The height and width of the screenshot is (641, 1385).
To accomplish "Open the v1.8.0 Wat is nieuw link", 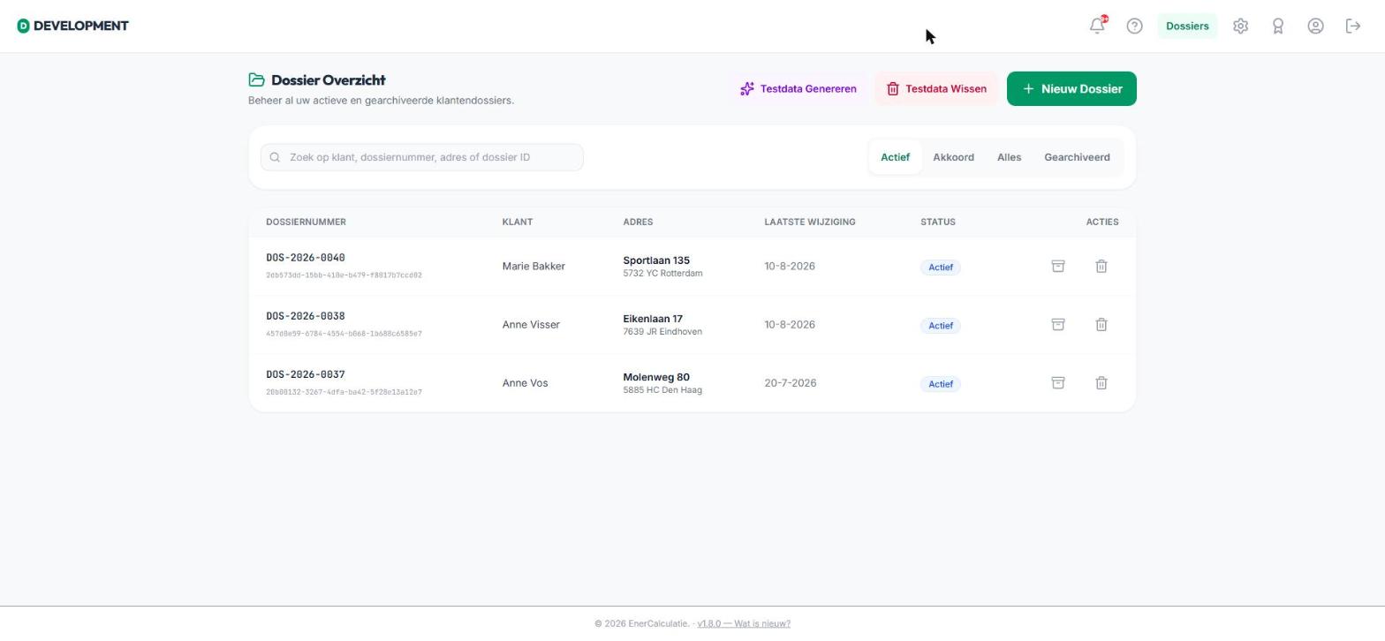I will pyautogui.click(x=744, y=623).
